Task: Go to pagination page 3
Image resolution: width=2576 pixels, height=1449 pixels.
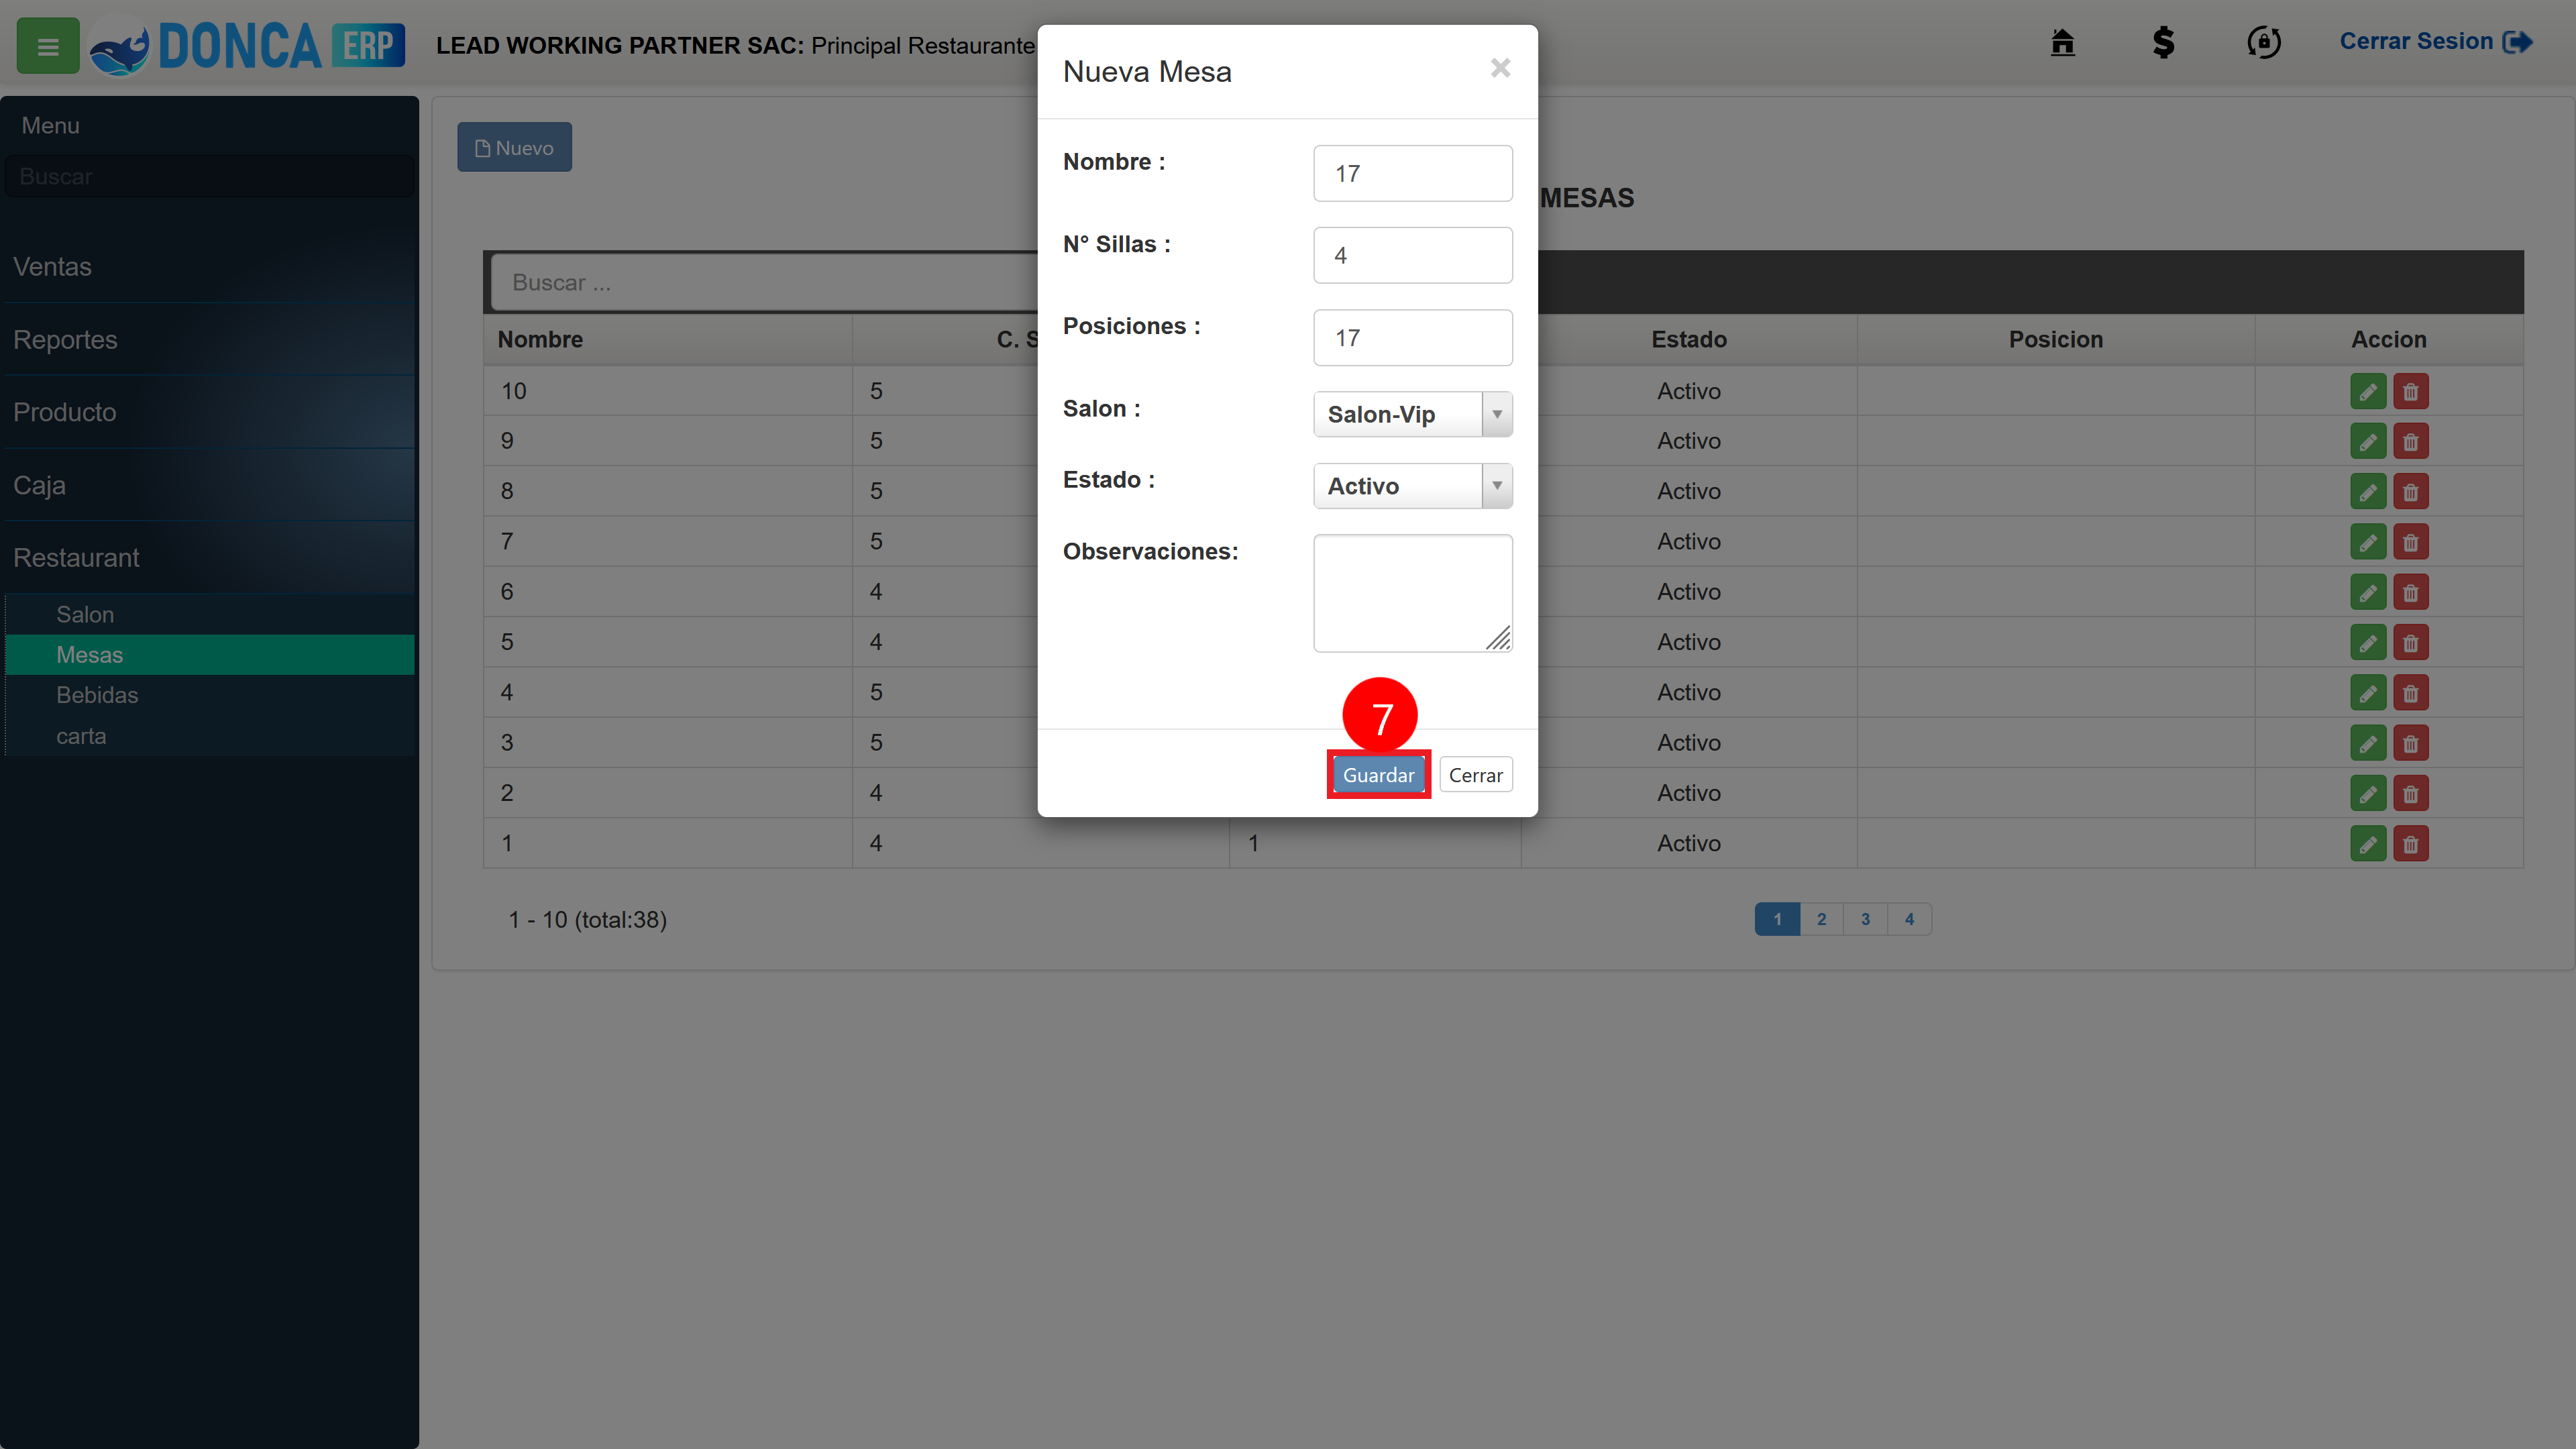Action: [1865, 919]
